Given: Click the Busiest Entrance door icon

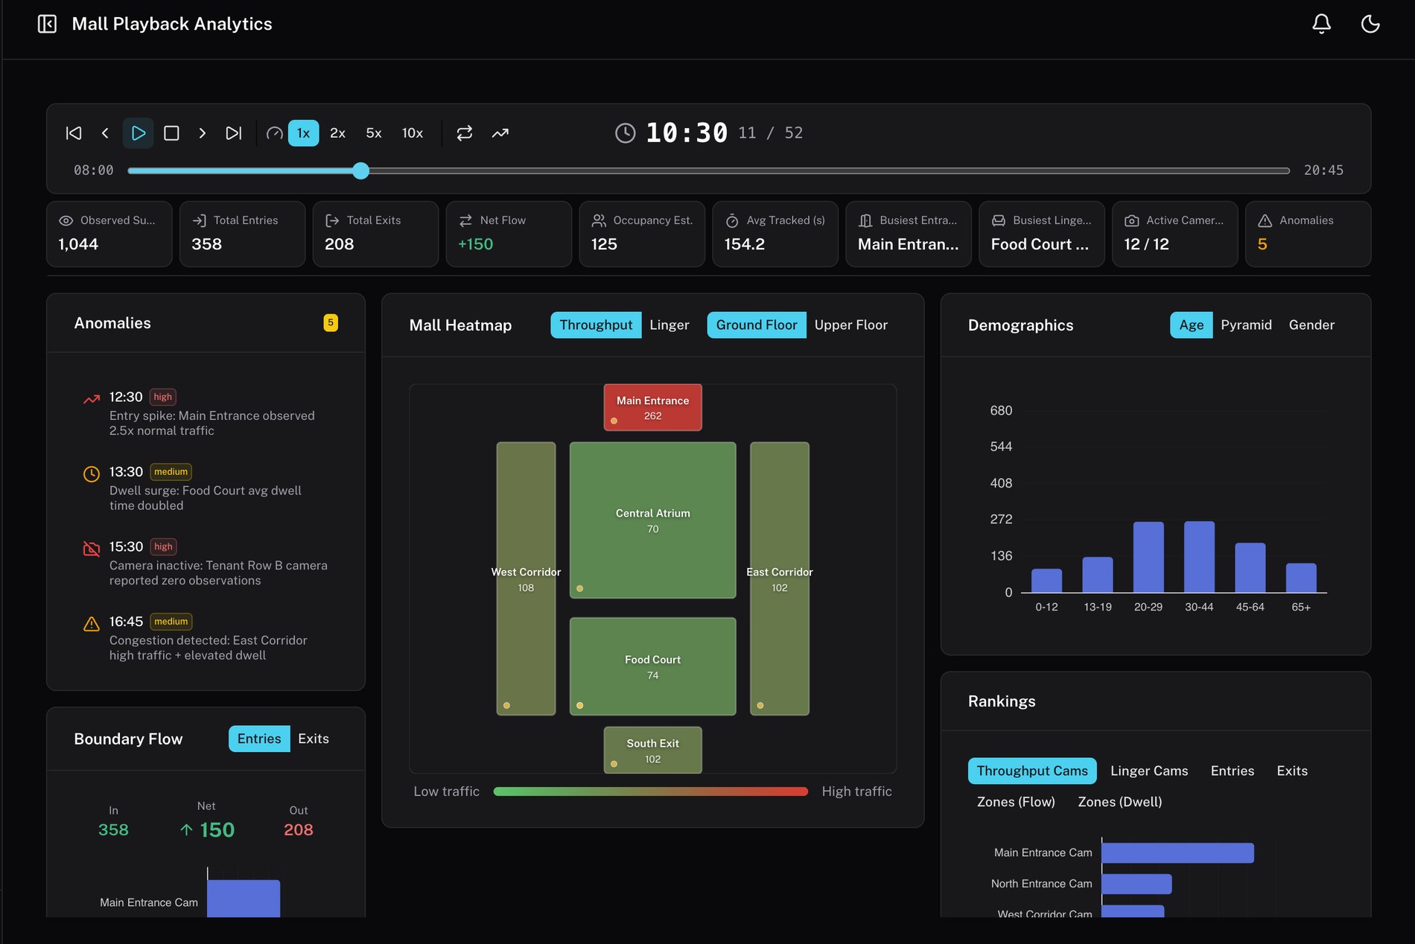Looking at the screenshot, I should pyautogui.click(x=865, y=220).
